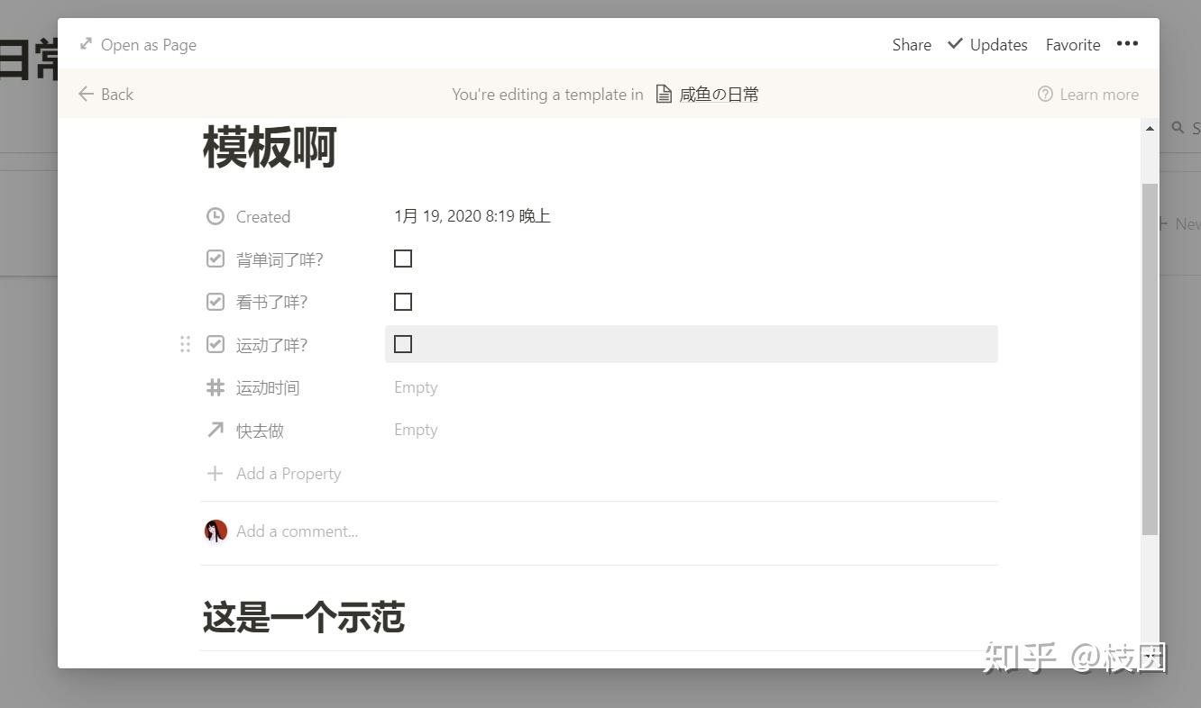Click the Favorite menu item
This screenshot has width=1201, height=708.
point(1072,43)
